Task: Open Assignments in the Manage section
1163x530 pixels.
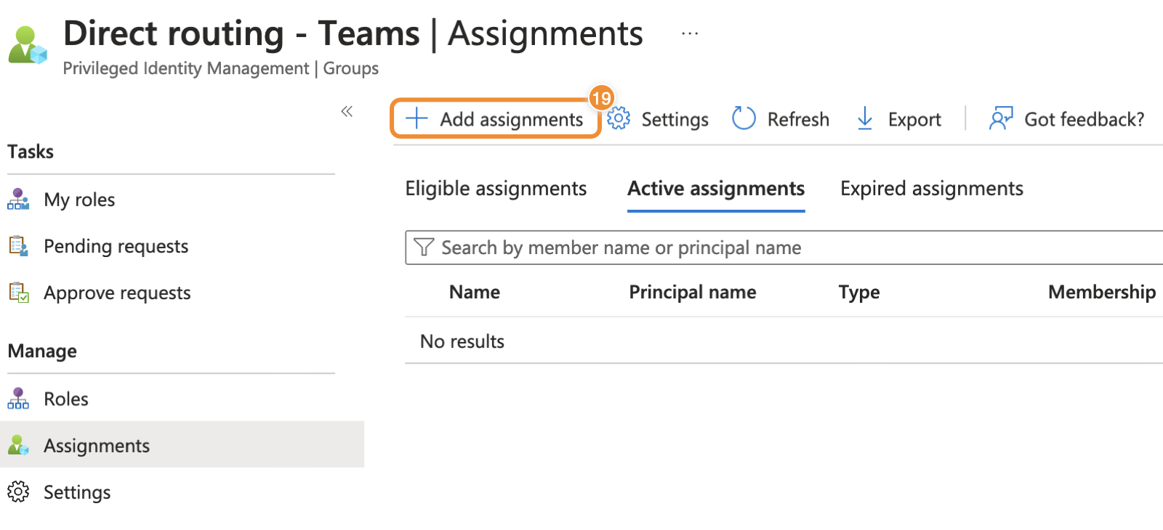Action: pyautogui.click(x=97, y=445)
